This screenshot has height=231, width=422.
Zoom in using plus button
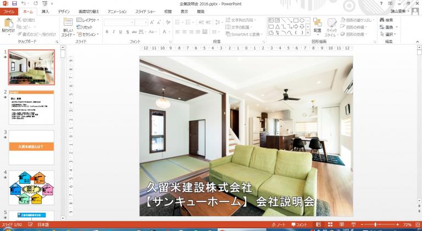click(398, 224)
